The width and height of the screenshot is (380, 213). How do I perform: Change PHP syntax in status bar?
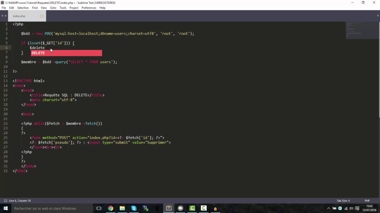(367, 201)
